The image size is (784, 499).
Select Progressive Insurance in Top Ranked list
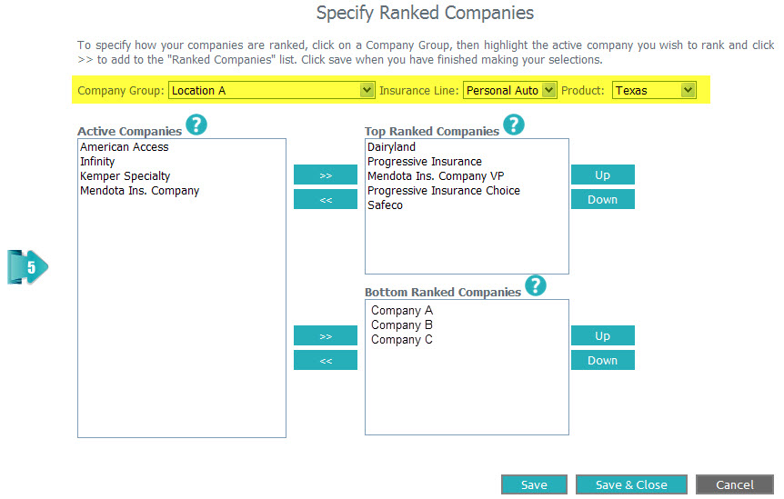click(425, 162)
